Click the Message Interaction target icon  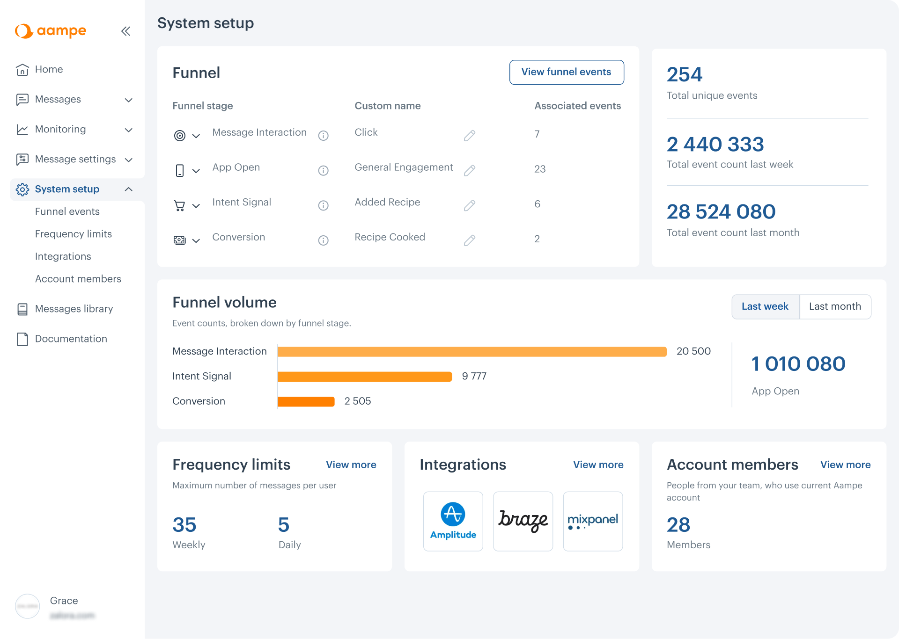pos(180,136)
